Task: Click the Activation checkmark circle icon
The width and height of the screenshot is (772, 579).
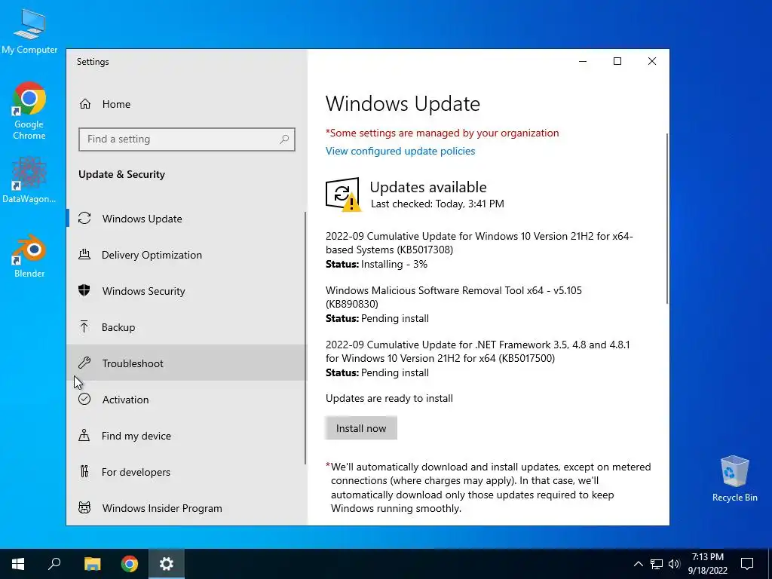Action: pos(84,399)
